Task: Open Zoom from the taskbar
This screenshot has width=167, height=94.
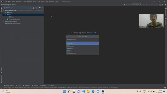Action: tap(98, 91)
